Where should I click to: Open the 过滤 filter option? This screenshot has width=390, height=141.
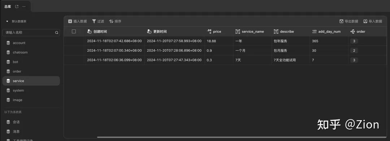pyautogui.click(x=98, y=22)
